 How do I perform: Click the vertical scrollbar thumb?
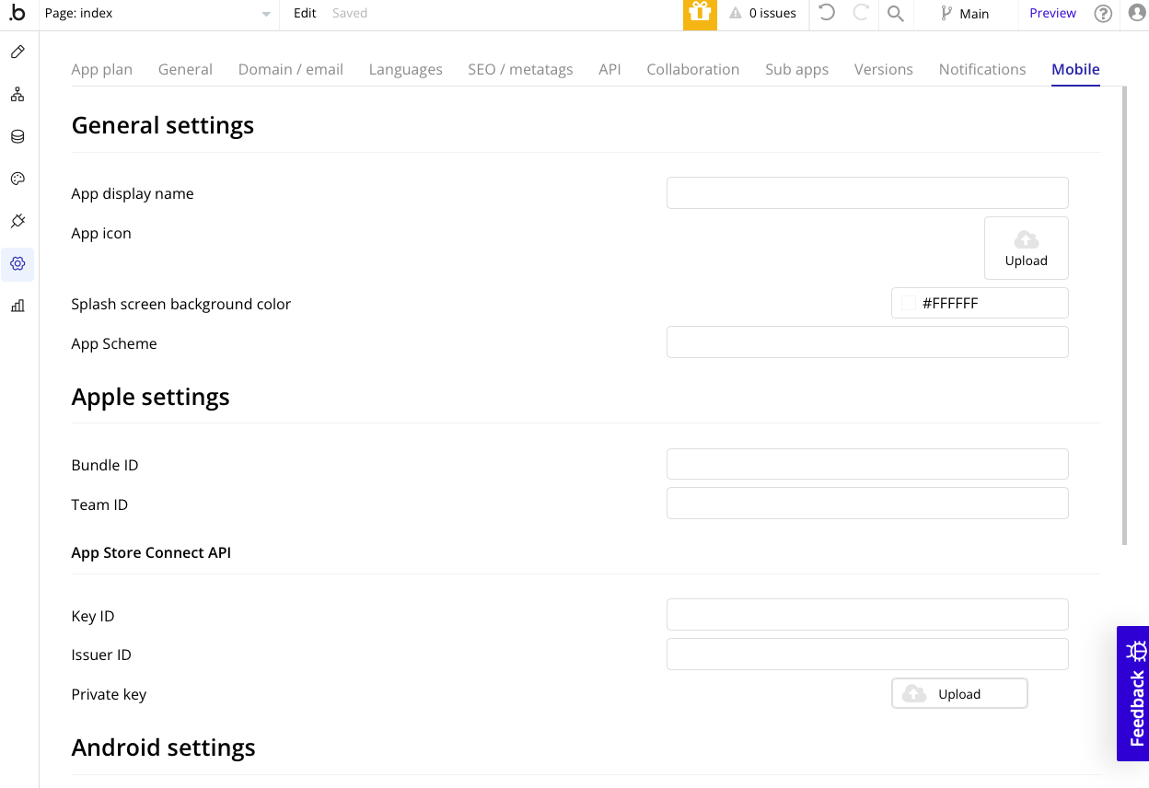click(x=1124, y=316)
